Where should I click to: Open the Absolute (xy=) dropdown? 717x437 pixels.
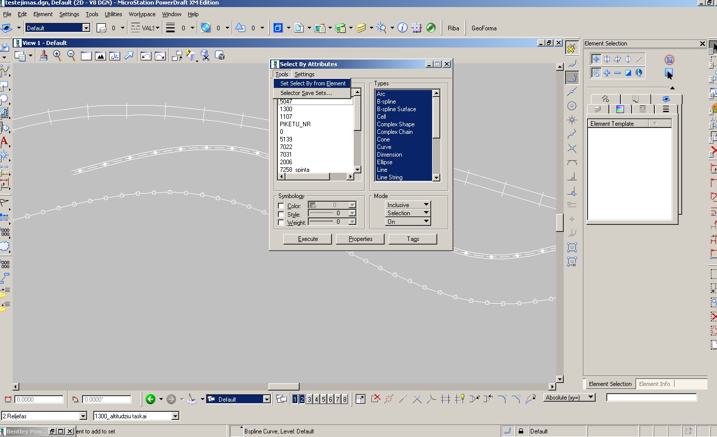click(x=569, y=398)
